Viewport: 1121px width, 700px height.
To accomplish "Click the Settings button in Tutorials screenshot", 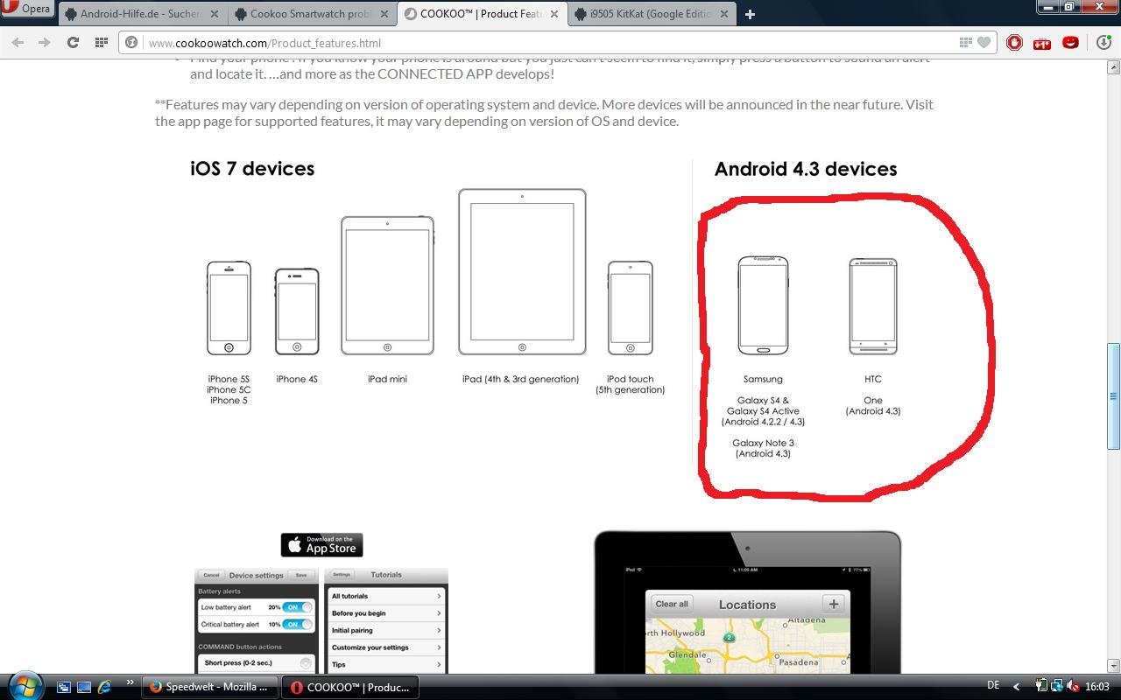I will [342, 575].
